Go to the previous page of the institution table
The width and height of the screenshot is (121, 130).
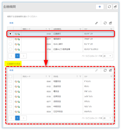(x=11, y=56)
